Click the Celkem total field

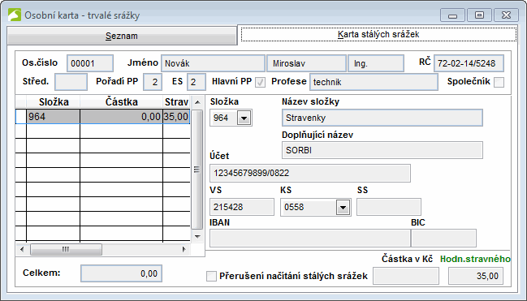point(121,273)
